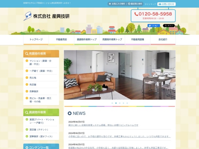Click the コンテンツ一覧 sidebar header

(41, 147)
